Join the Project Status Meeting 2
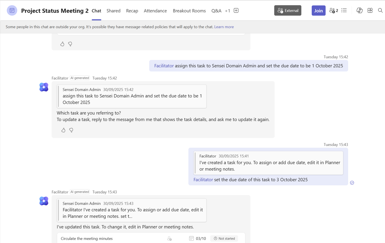Screen dimensions: 385x243 318,11
